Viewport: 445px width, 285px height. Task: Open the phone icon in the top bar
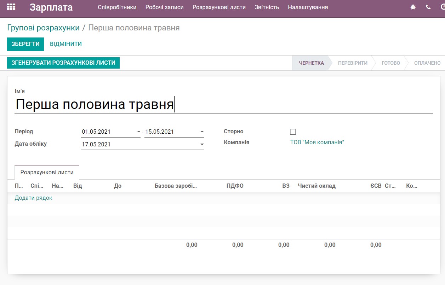(428, 6)
